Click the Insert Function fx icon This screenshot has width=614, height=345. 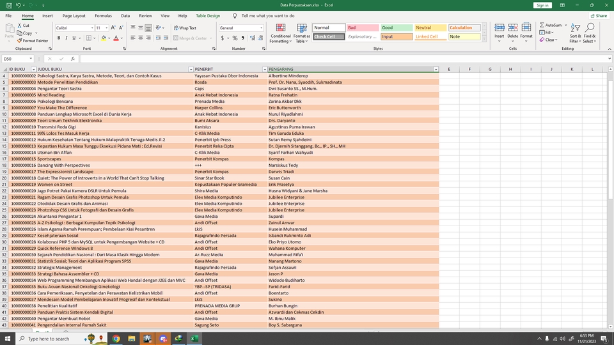73,59
